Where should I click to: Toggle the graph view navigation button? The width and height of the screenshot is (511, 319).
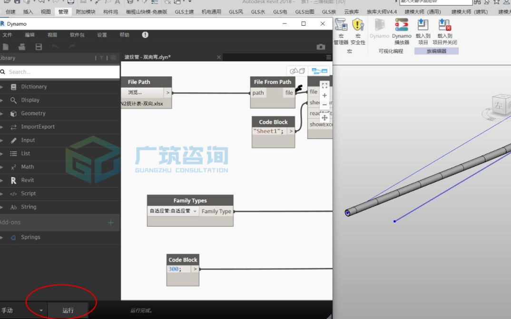pos(319,71)
